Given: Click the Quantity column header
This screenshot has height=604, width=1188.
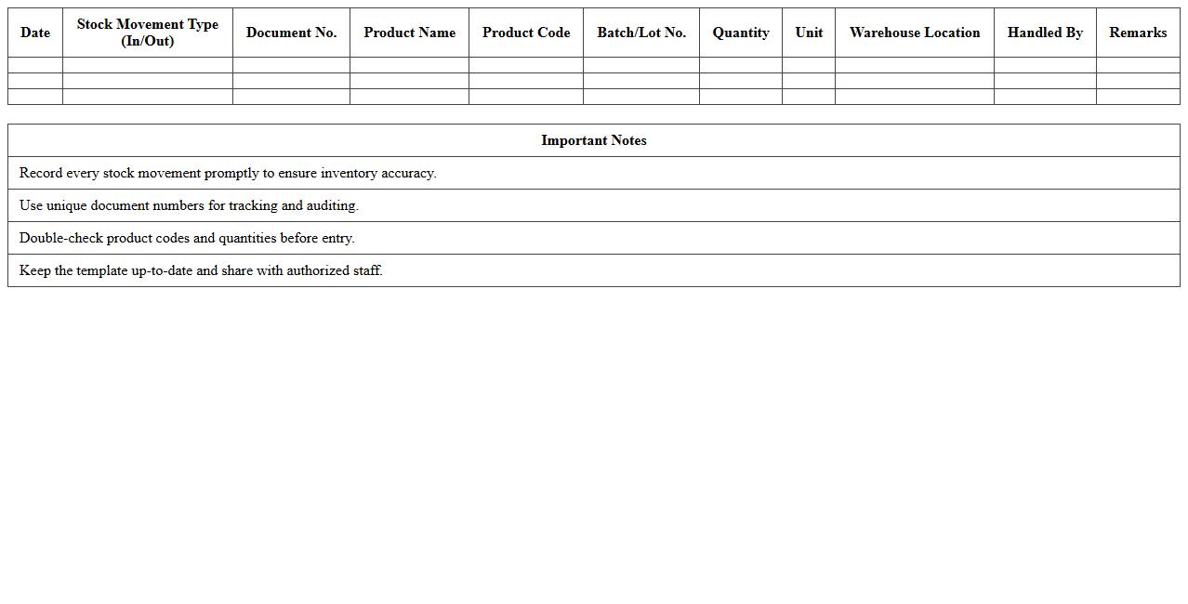Looking at the screenshot, I should (x=741, y=33).
